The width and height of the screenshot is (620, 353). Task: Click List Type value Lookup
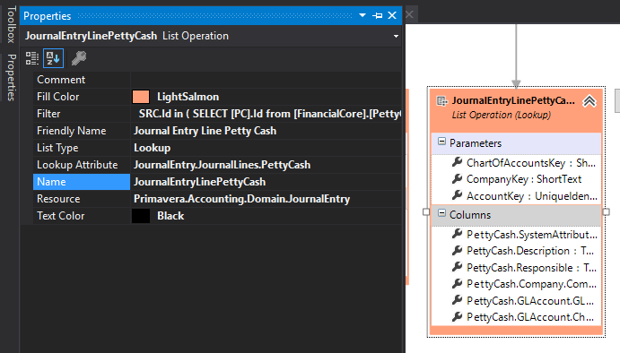pos(266,148)
